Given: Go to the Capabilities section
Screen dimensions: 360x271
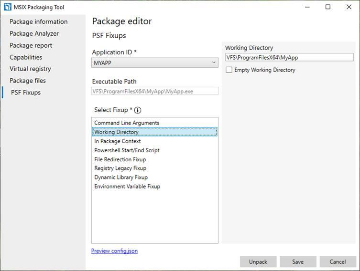Looking at the screenshot, I should click(26, 57).
